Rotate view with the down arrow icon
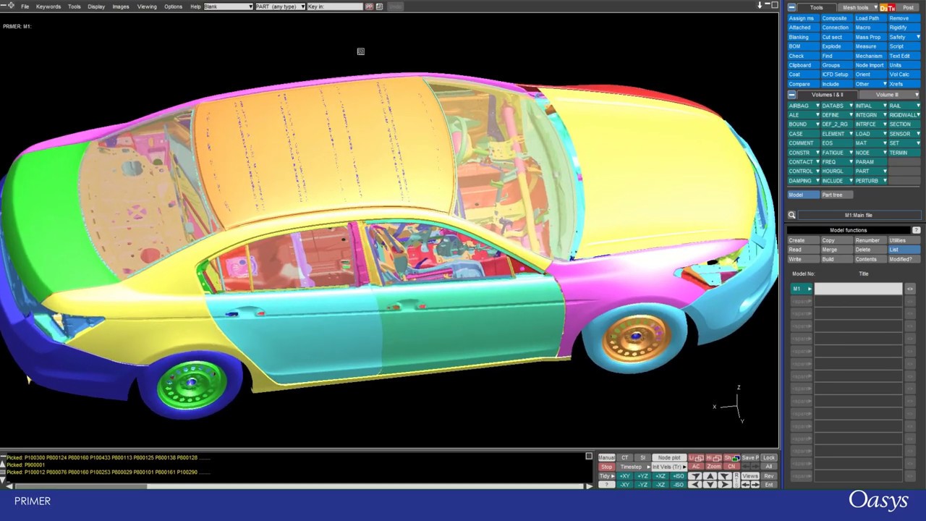The image size is (926, 521). point(710,484)
